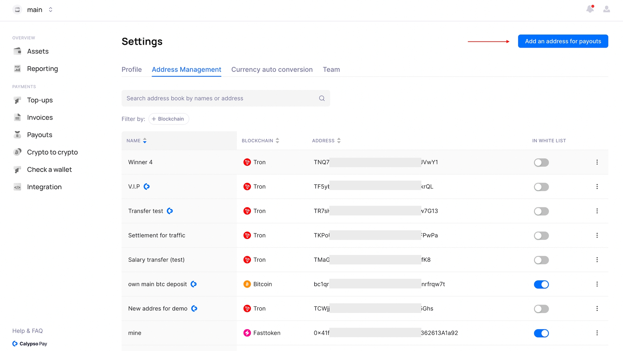Open the Blockchain filter dropdown
The width and height of the screenshot is (623, 351).
click(x=169, y=119)
